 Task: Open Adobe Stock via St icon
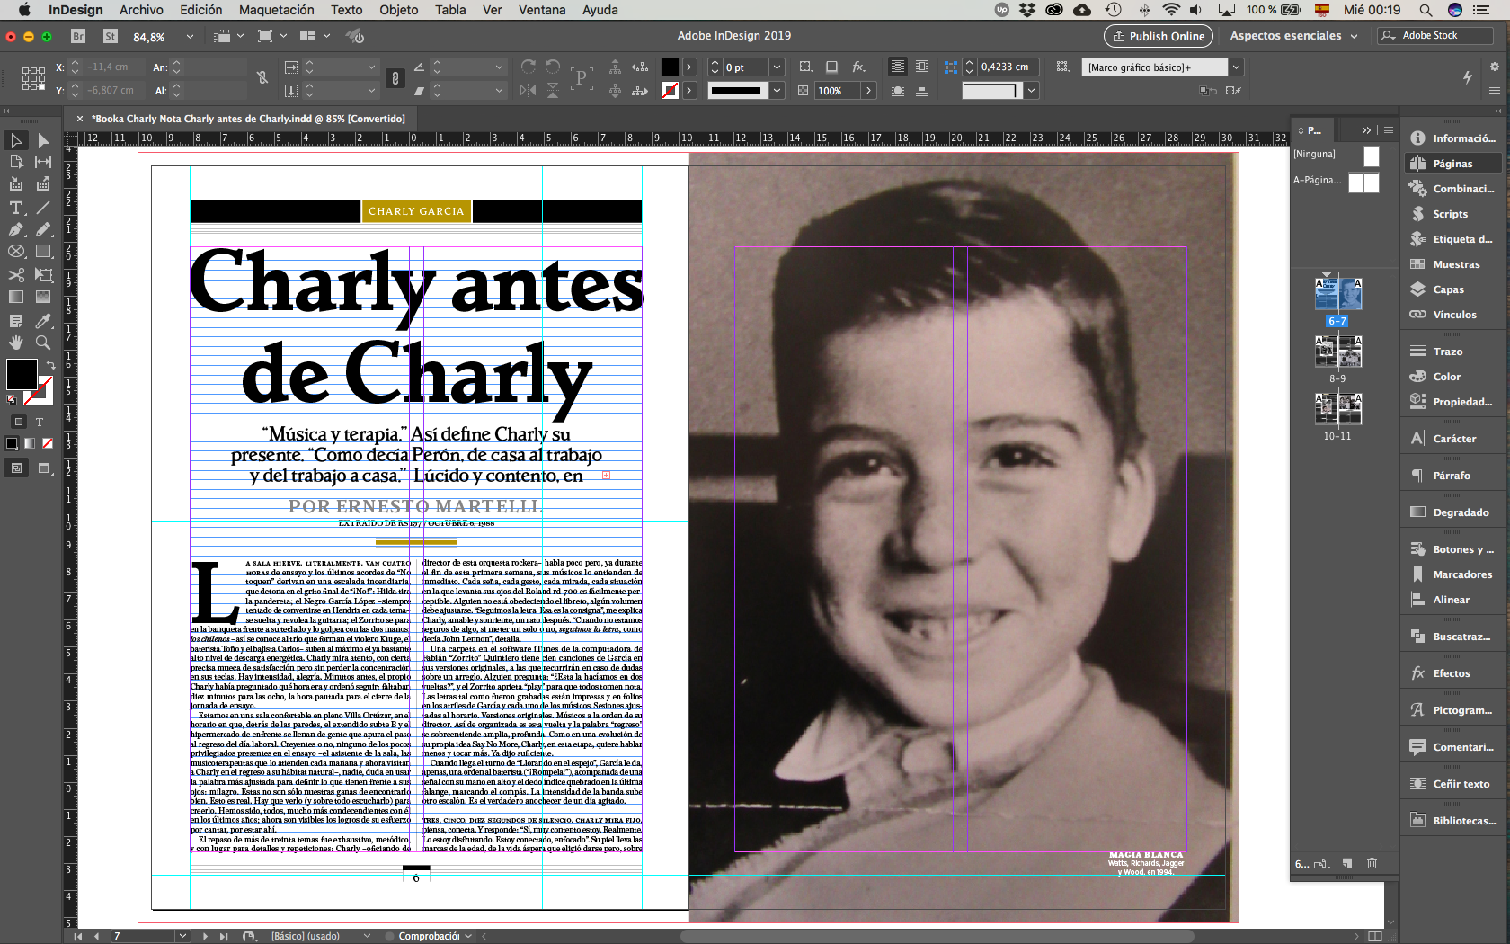[x=111, y=36]
